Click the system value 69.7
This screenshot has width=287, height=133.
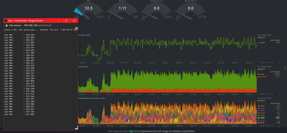(x=278, y=76)
